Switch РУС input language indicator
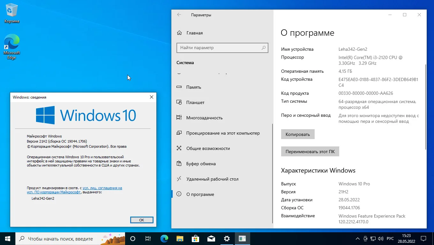 tap(390, 239)
